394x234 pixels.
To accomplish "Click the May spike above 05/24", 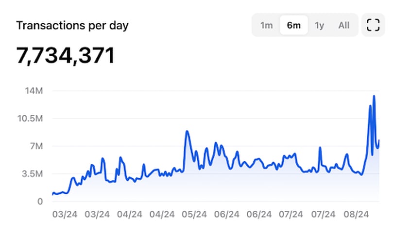I will pyautogui.click(x=187, y=131).
